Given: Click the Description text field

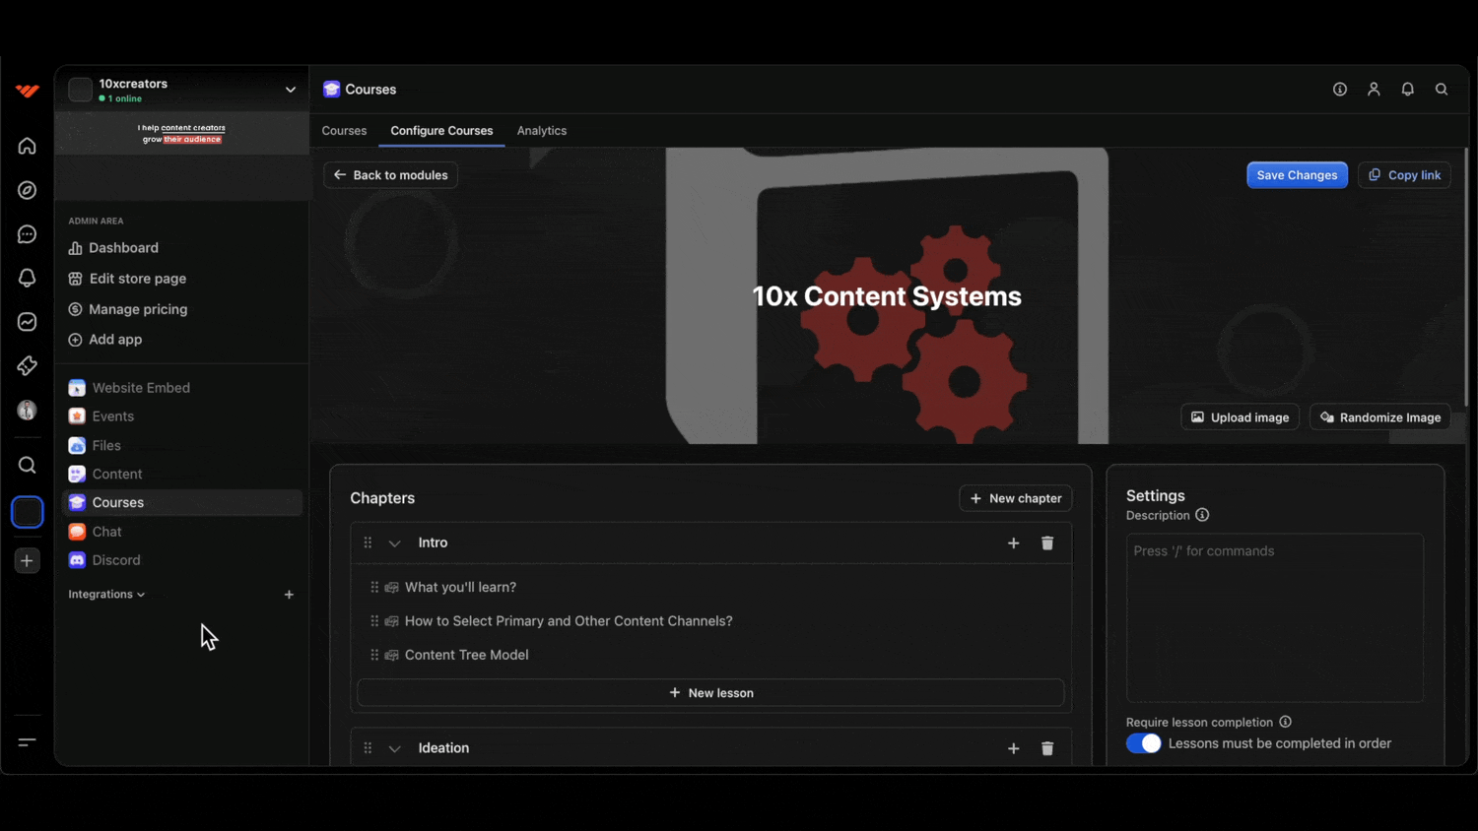Looking at the screenshot, I should (1274, 617).
